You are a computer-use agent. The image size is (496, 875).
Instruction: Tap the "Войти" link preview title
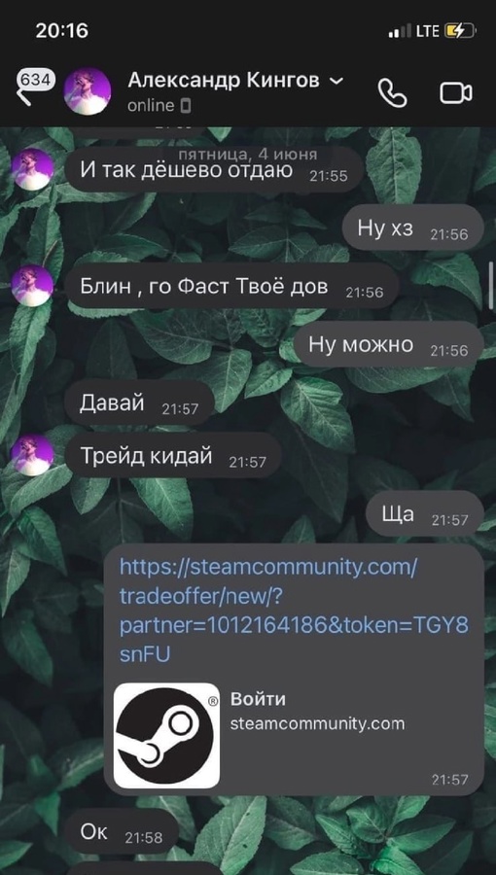(x=258, y=699)
